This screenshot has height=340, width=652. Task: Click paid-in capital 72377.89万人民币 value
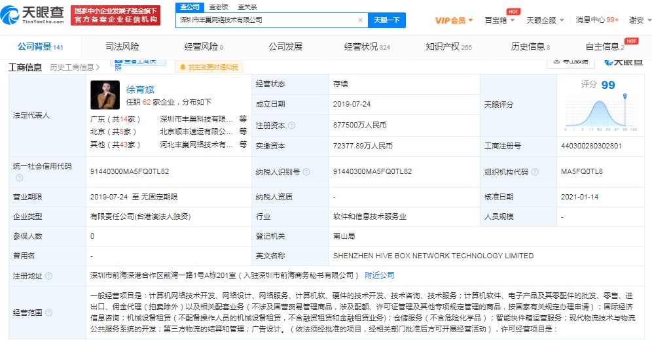[363, 146]
